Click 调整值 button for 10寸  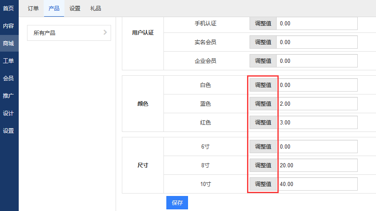263,184
